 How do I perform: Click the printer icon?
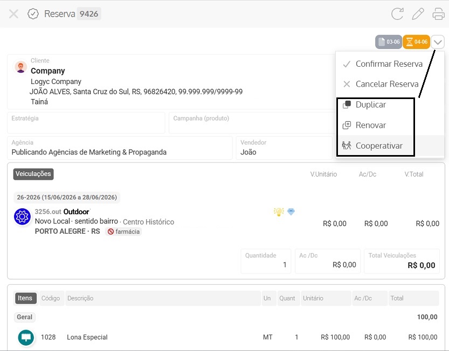438,14
